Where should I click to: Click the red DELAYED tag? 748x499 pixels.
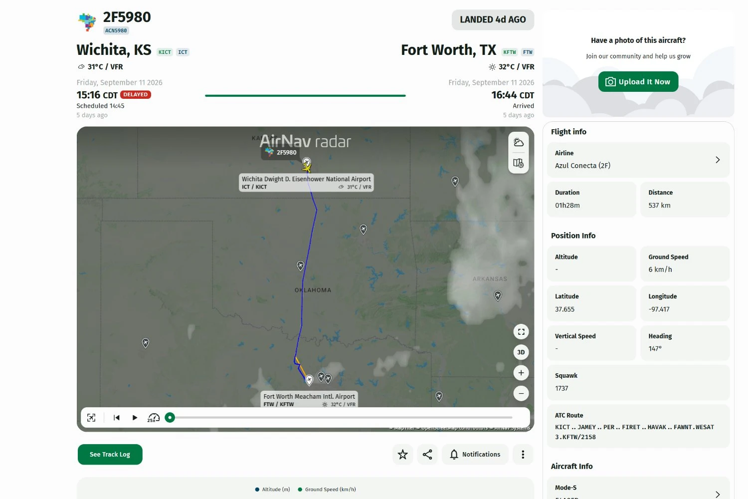point(136,94)
